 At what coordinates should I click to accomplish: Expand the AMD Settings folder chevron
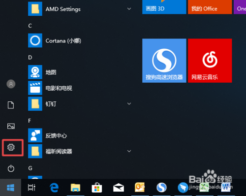point(129,9)
